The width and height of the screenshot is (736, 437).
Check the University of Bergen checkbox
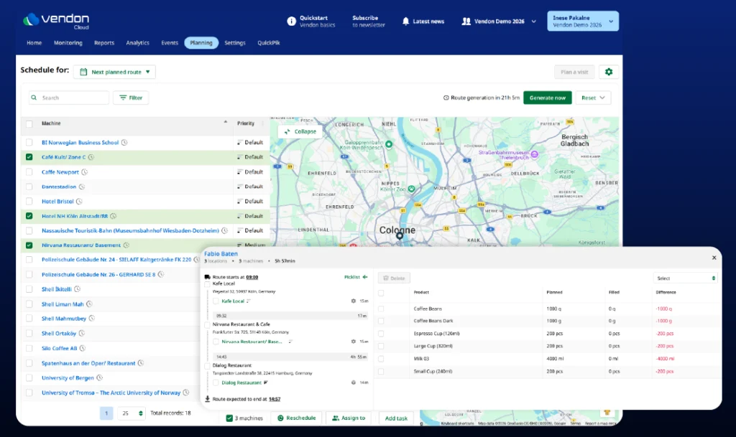29,378
